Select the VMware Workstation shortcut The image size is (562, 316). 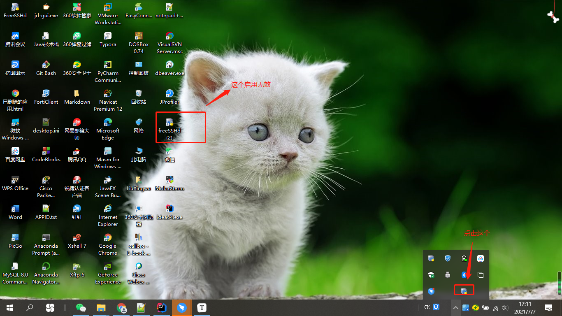[x=108, y=14]
